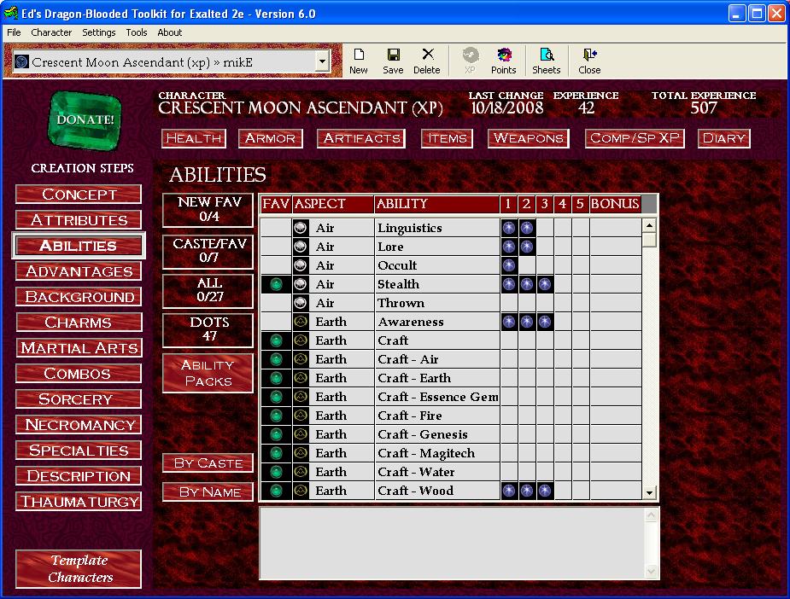Open the character selection dropdown arrow
The image size is (790, 599).
(x=322, y=62)
